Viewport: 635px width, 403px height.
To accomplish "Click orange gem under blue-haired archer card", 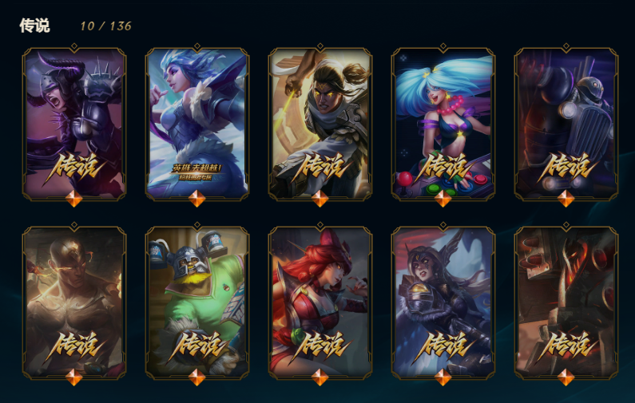I will click(197, 199).
